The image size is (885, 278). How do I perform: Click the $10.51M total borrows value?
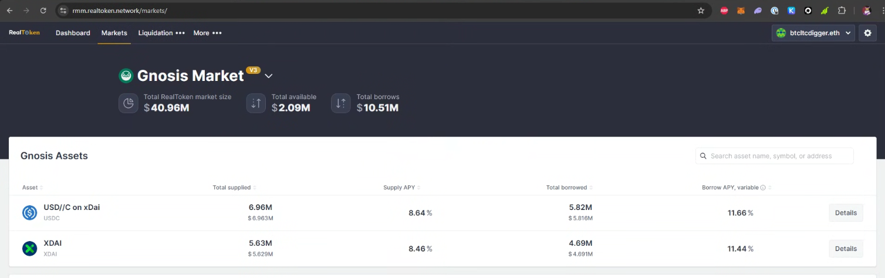(377, 108)
